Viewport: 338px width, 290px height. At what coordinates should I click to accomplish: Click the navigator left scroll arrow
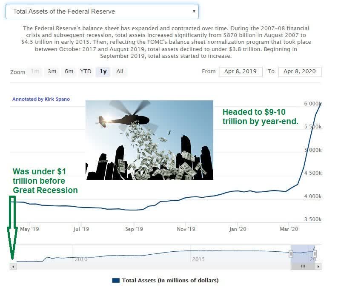pyautogui.click(x=13, y=267)
